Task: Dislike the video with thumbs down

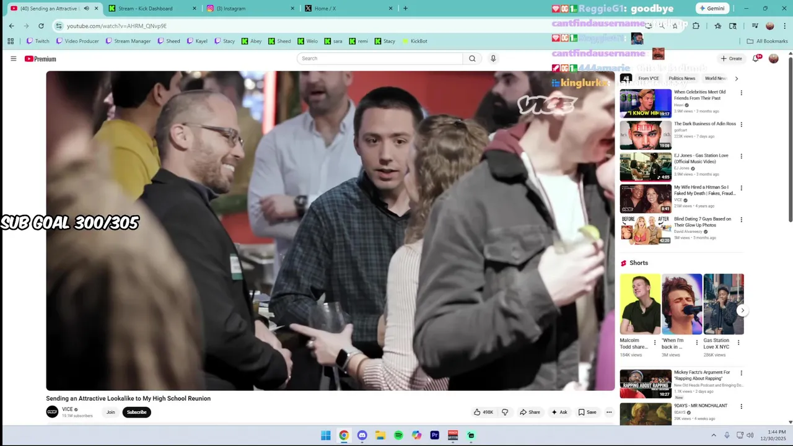Action: point(505,412)
